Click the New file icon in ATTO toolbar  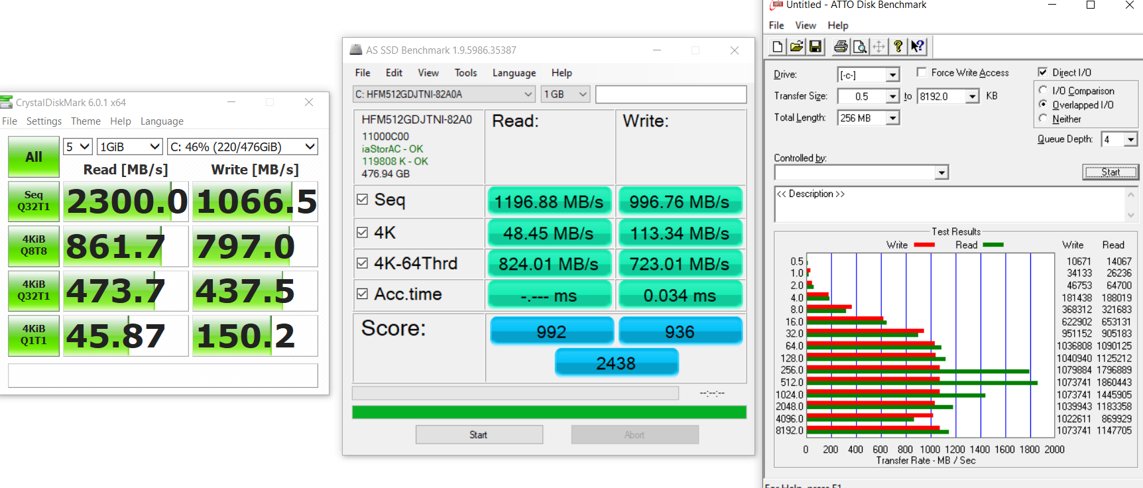pos(778,46)
